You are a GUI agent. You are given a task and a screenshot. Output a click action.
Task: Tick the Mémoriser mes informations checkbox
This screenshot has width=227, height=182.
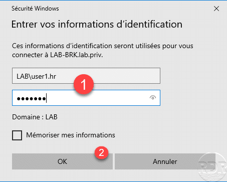(x=17, y=135)
